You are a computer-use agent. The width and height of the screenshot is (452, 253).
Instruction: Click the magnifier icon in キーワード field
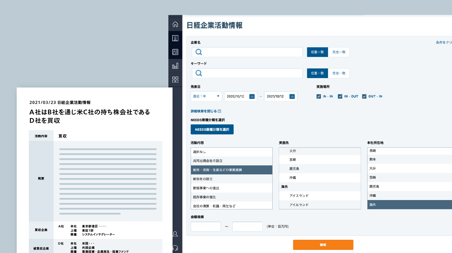(x=199, y=73)
